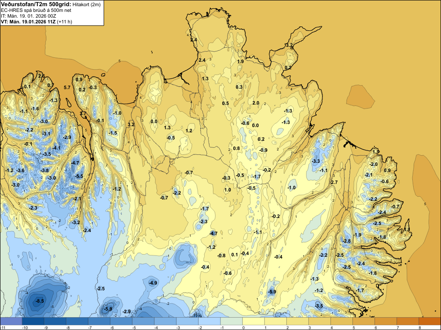The height and width of the screenshot is (330, 441).
Task: Click the -4.9 temperature label
Action: click(x=153, y=283)
